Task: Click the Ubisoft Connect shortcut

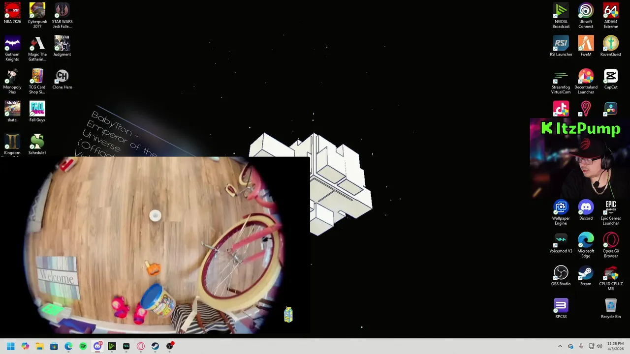Action: point(586,15)
